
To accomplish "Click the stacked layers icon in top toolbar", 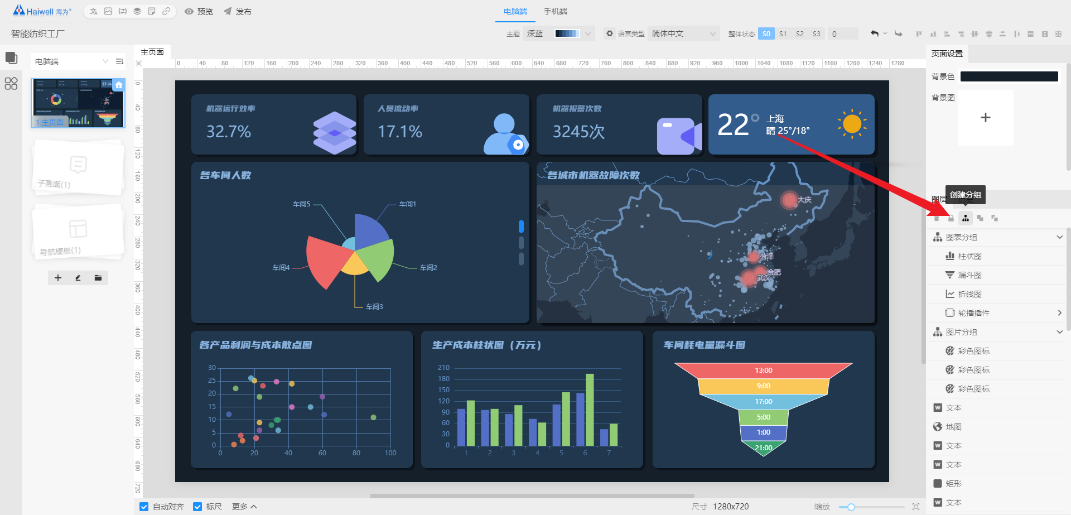I will coord(137,11).
